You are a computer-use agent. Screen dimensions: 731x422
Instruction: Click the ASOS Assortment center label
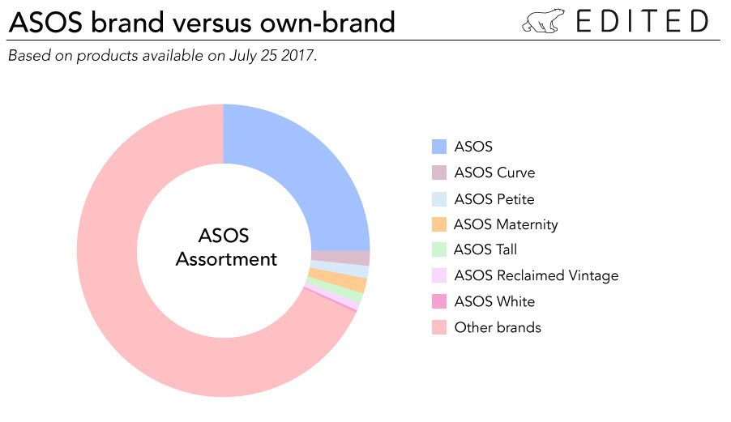(226, 248)
